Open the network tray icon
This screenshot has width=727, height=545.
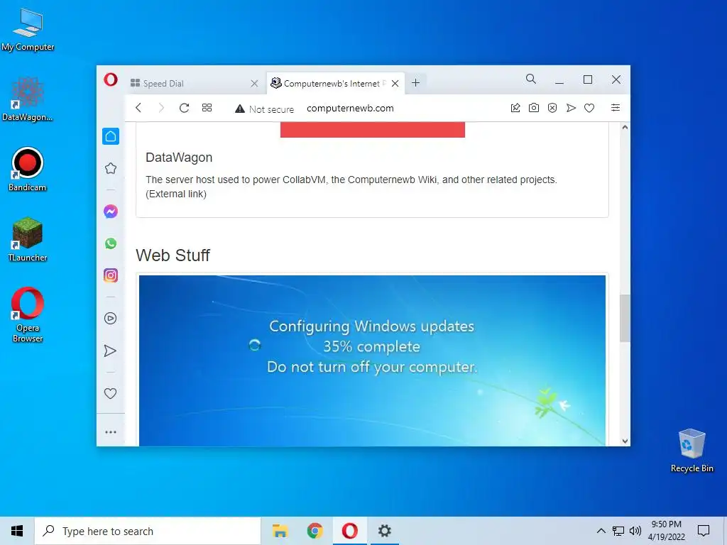[618, 531]
